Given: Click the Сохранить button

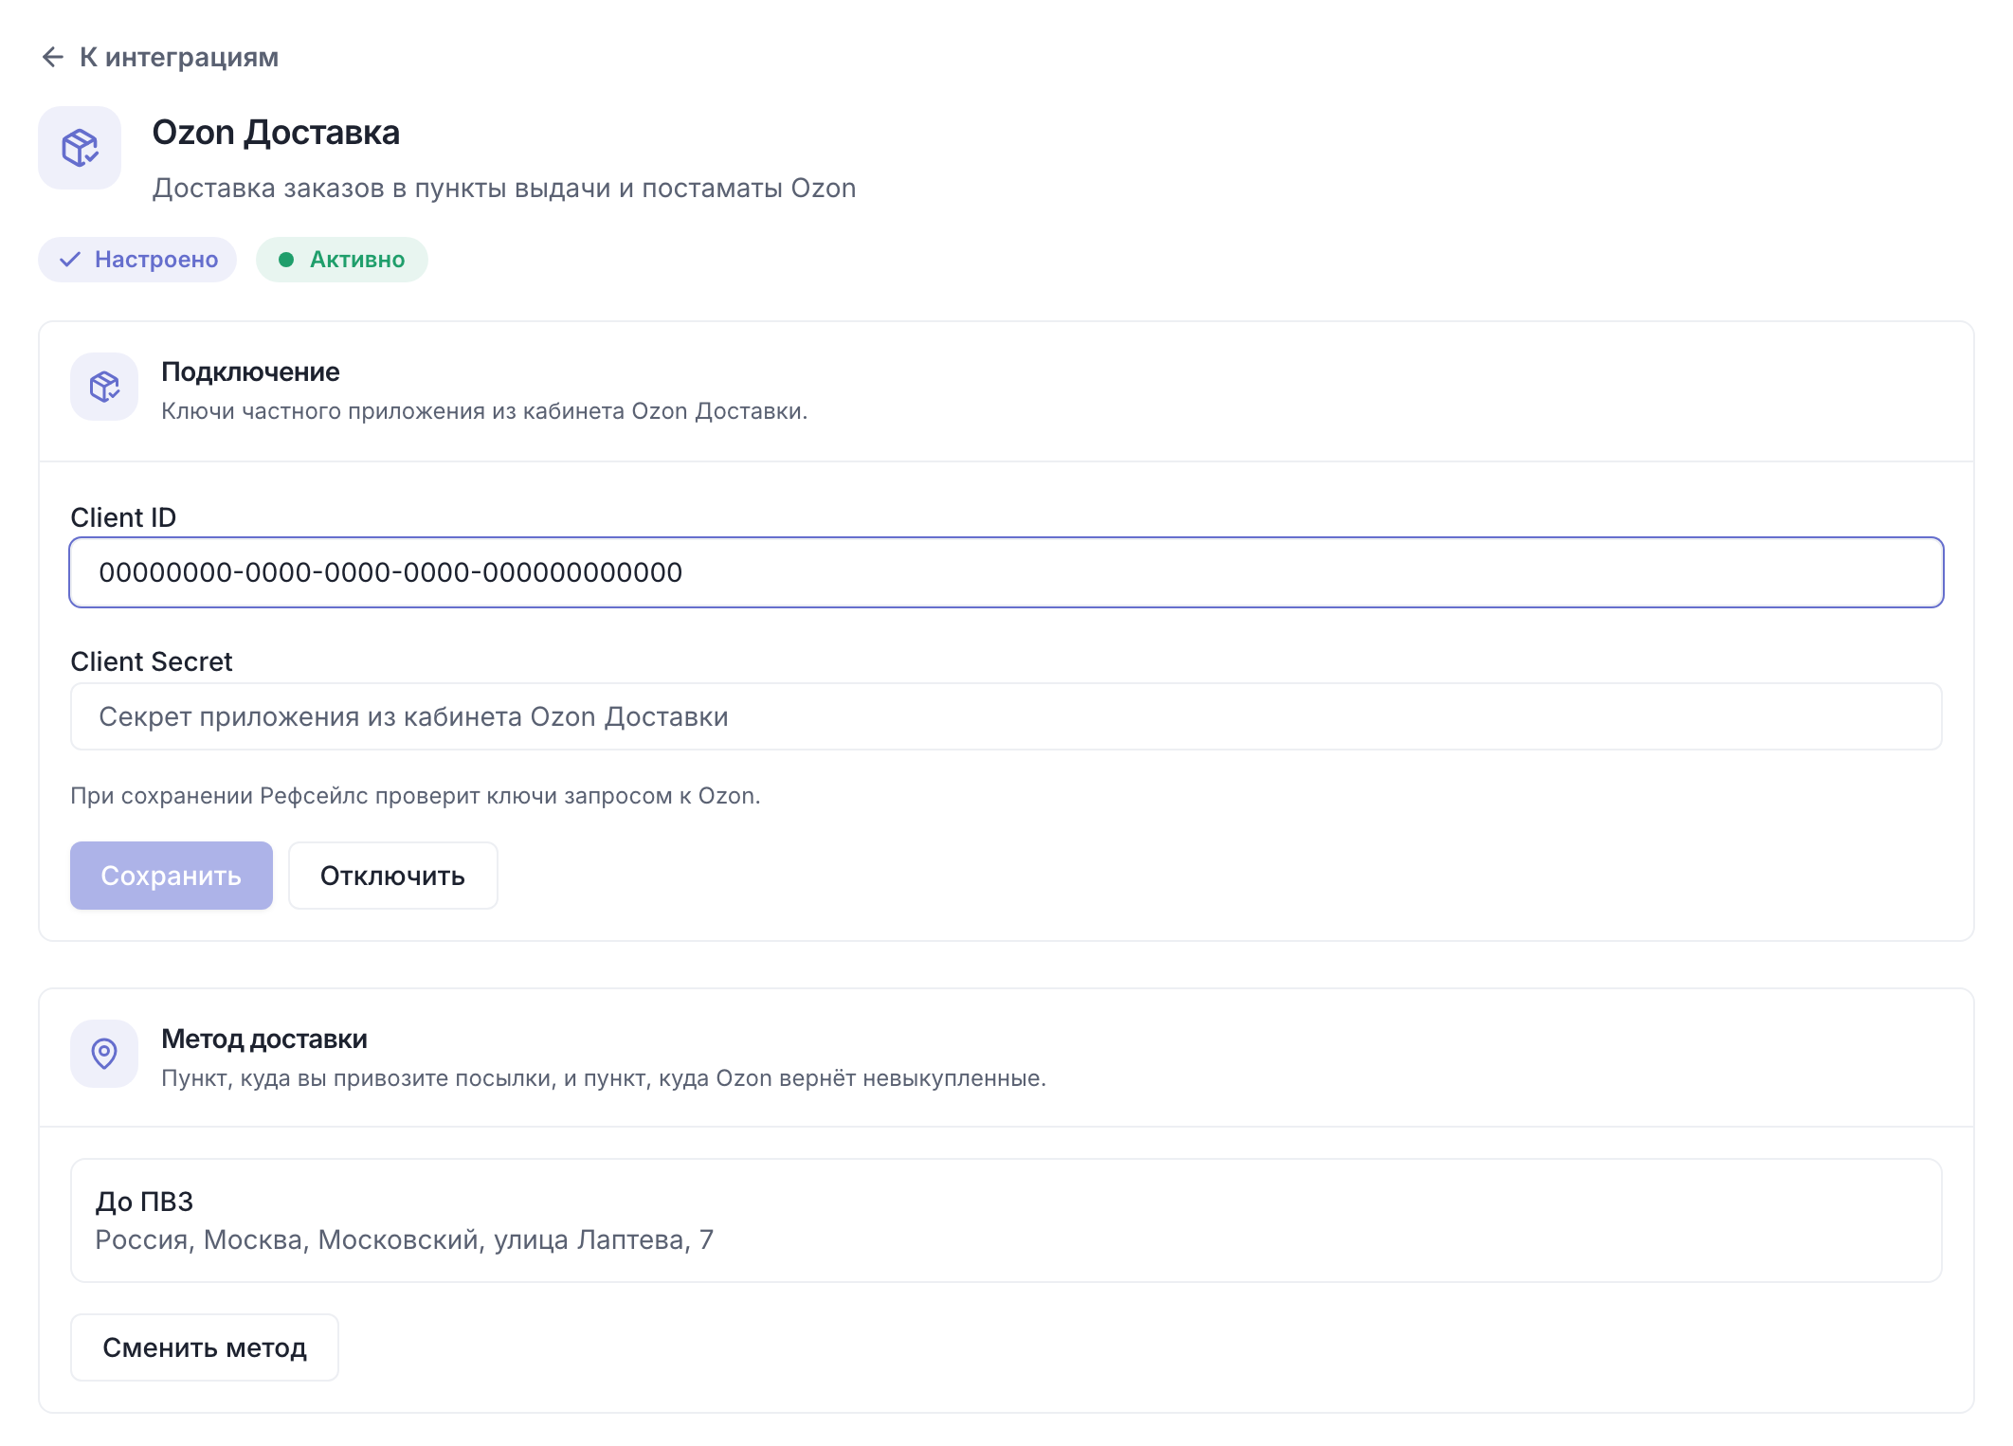Looking at the screenshot, I should 172,876.
